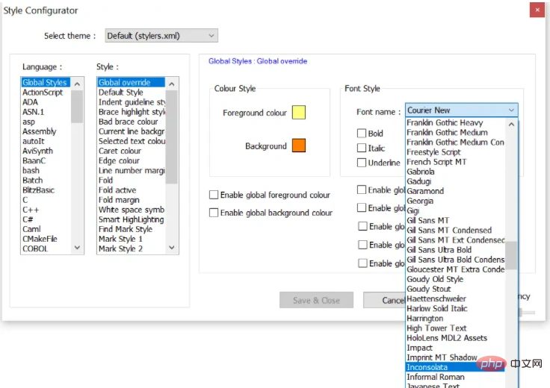
Task: Click the orange Background colour swatch
Action: point(298,146)
